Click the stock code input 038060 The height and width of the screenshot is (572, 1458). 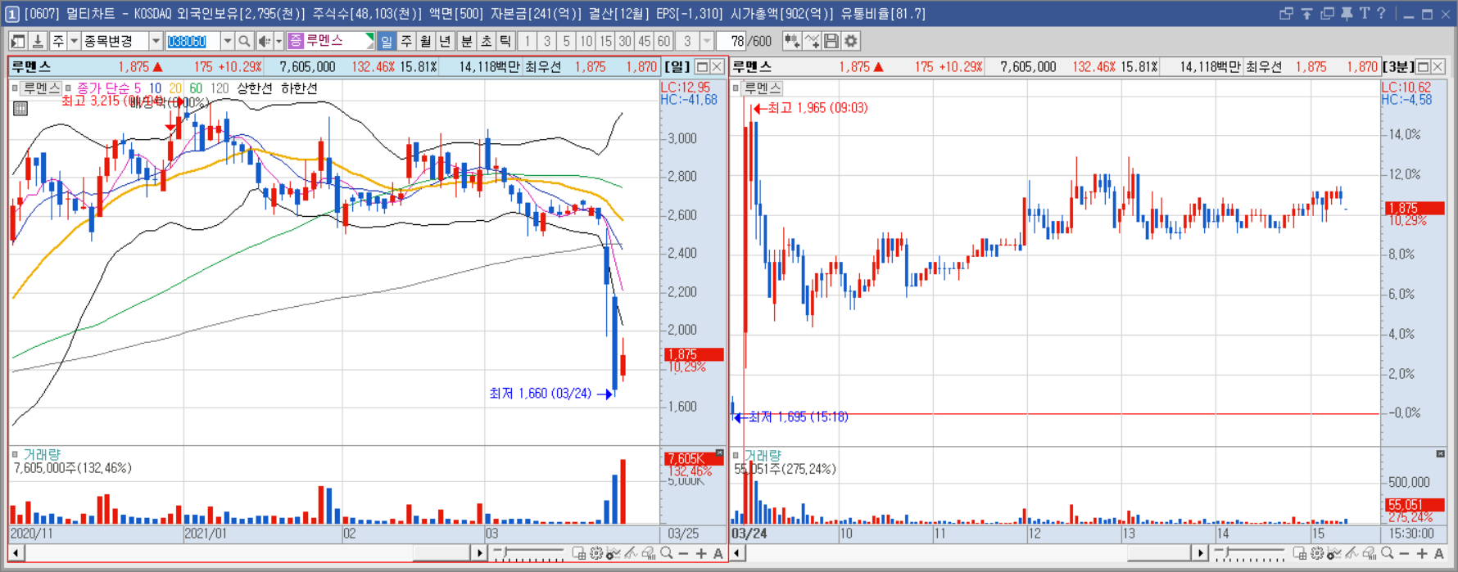192,41
